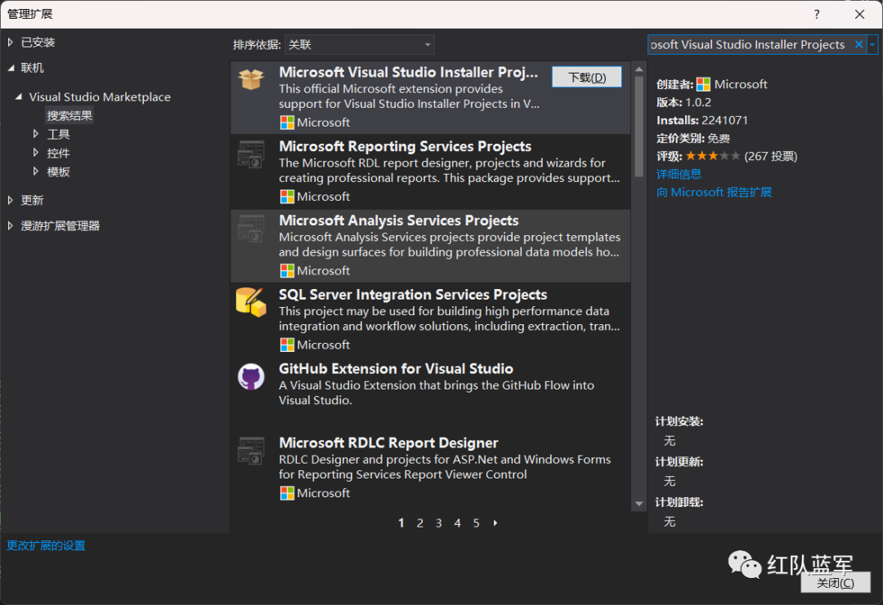Click the results scrollbar up arrow
The width and height of the screenshot is (883, 605).
[x=639, y=69]
